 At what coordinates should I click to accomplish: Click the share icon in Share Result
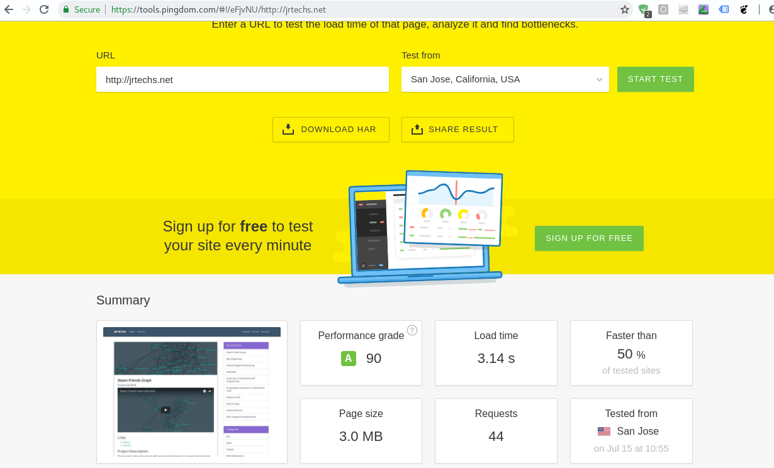click(x=417, y=129)
